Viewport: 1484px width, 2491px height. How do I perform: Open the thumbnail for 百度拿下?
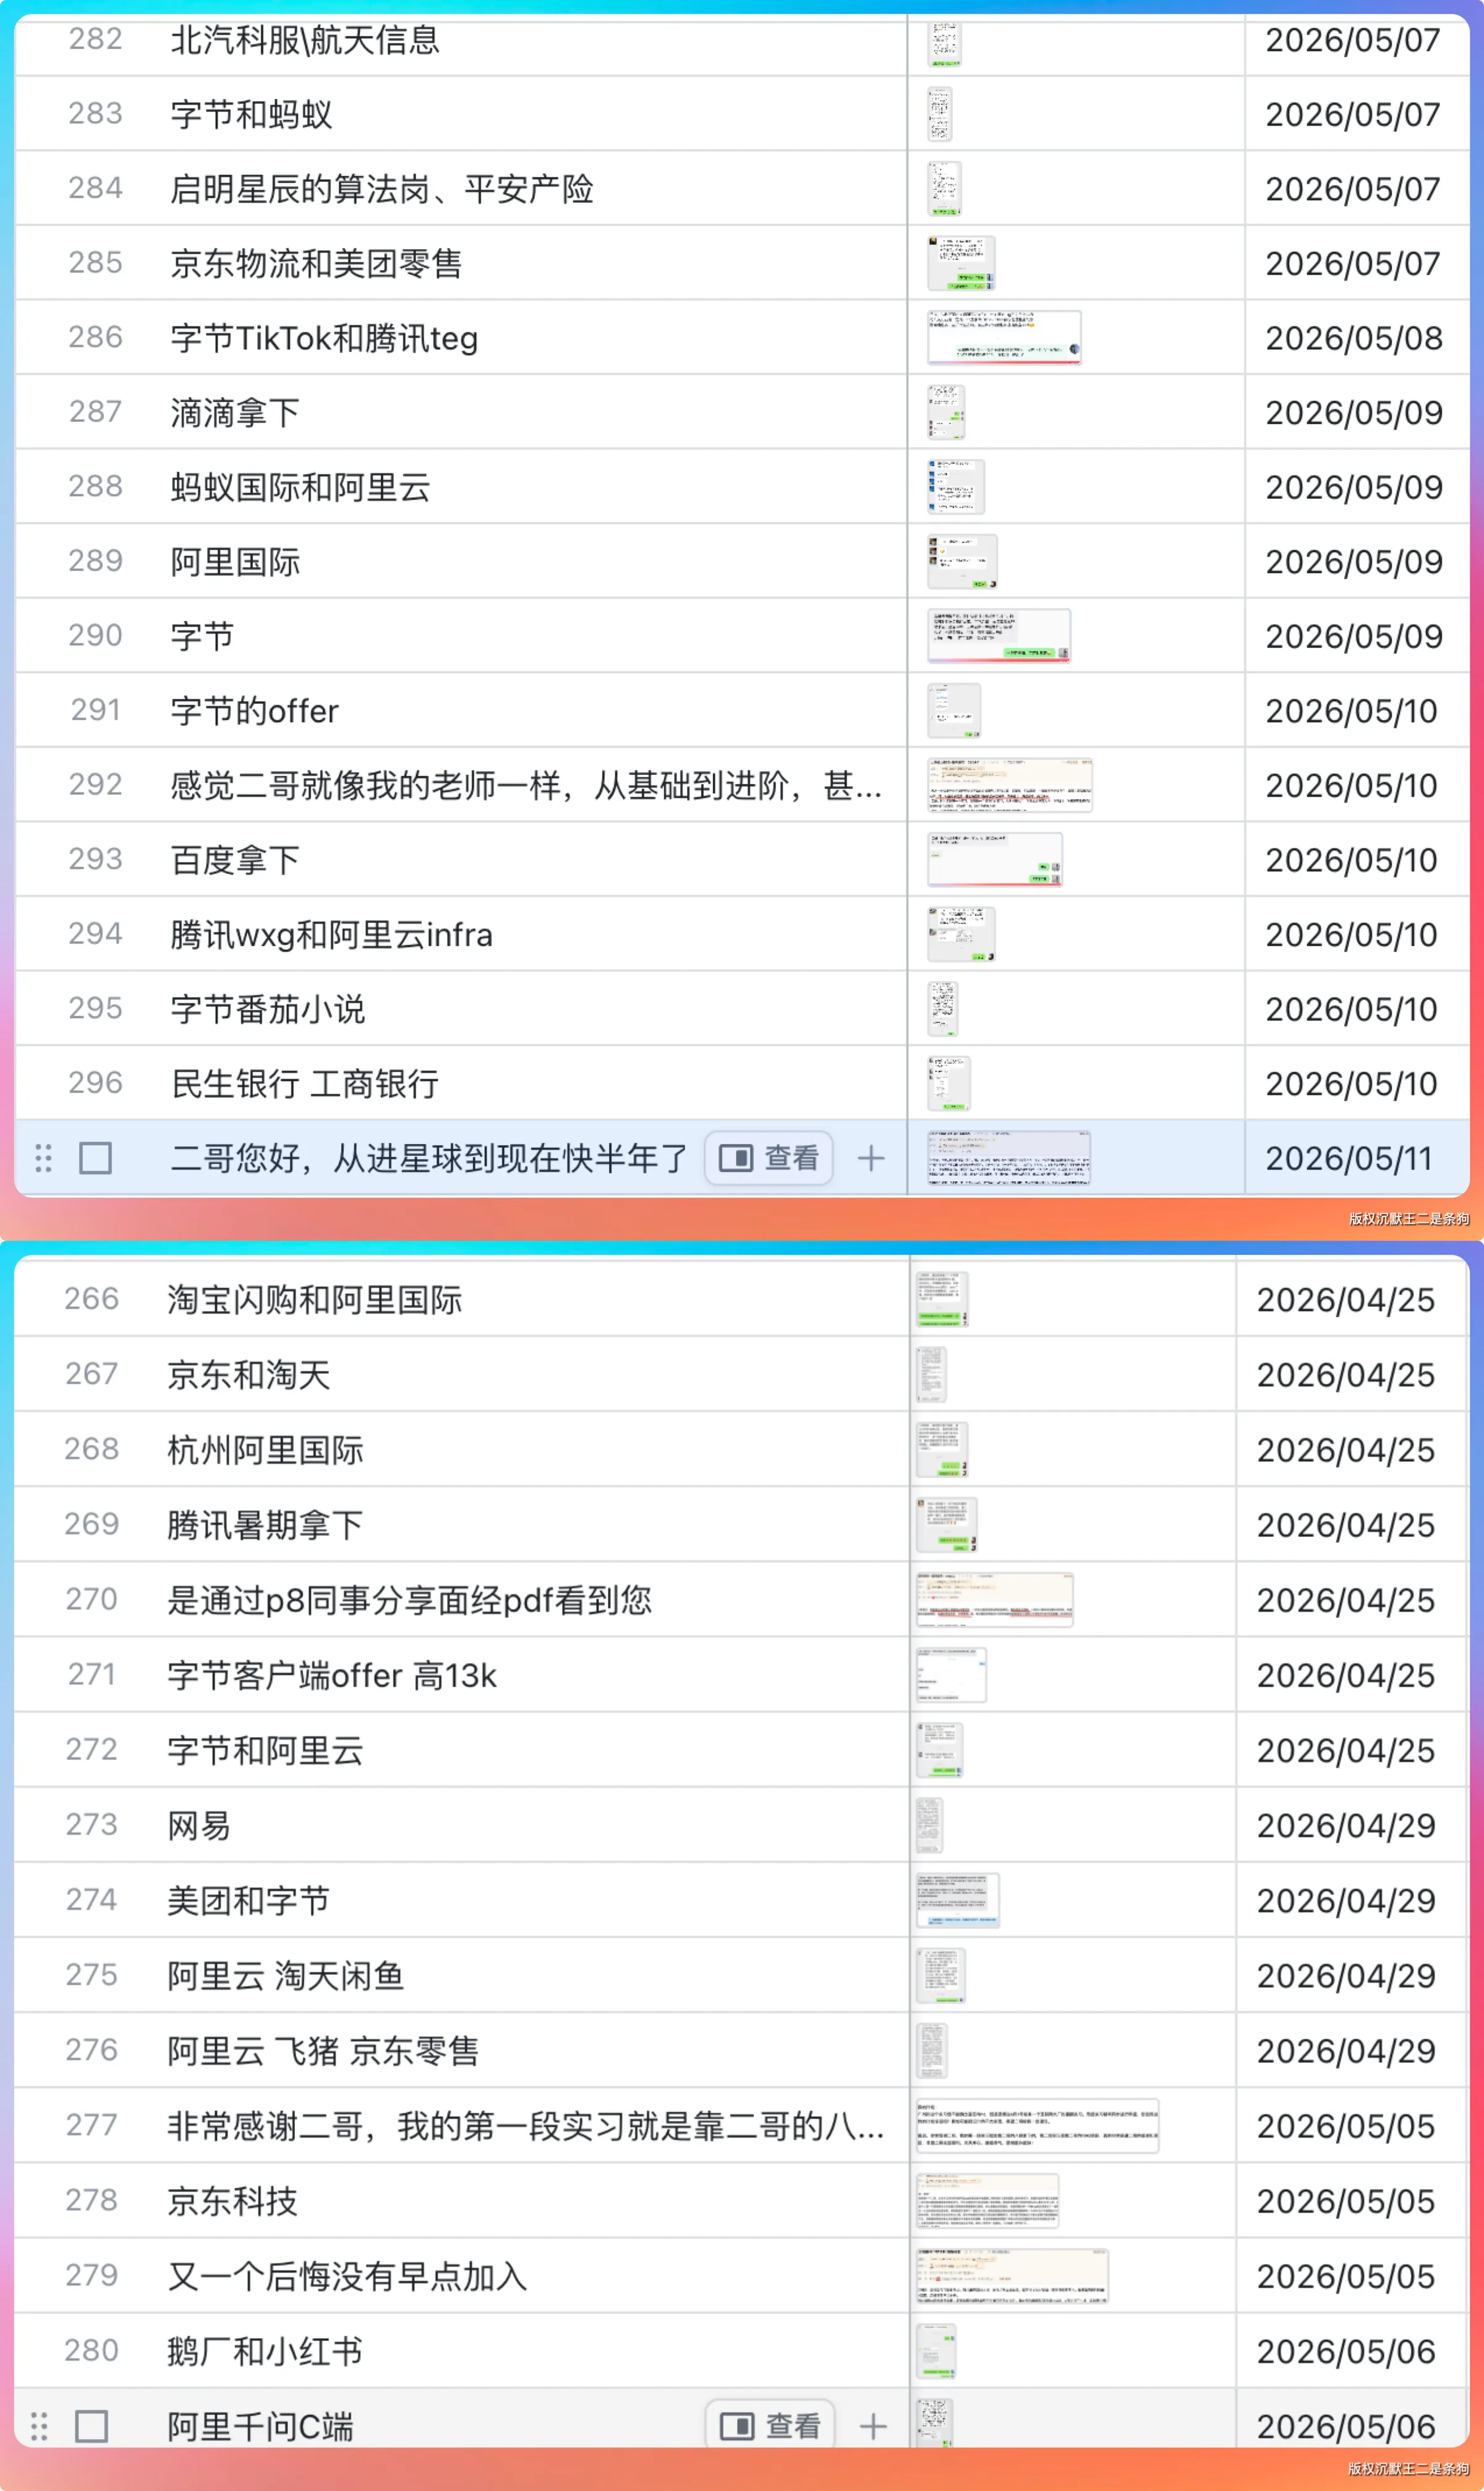995,860
